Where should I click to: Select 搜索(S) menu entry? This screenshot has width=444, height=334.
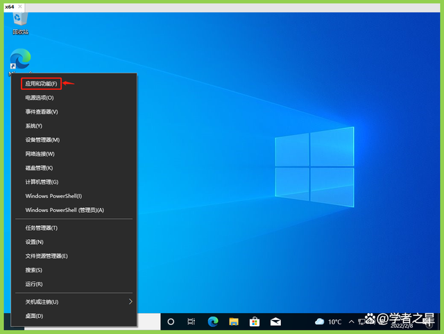pyautogui.click(x=74, y=270)
